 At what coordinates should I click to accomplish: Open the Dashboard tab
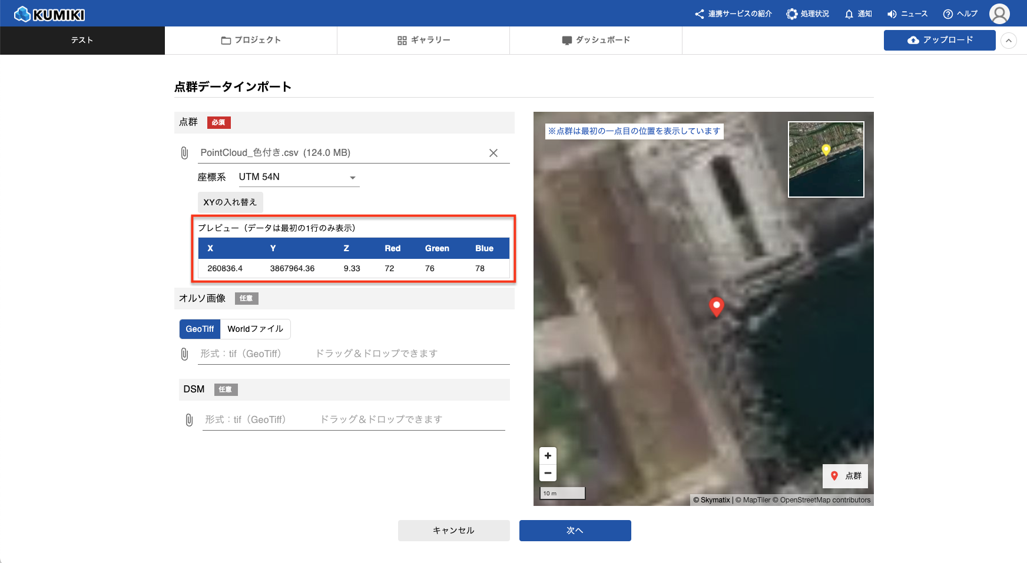click(596, 40)
